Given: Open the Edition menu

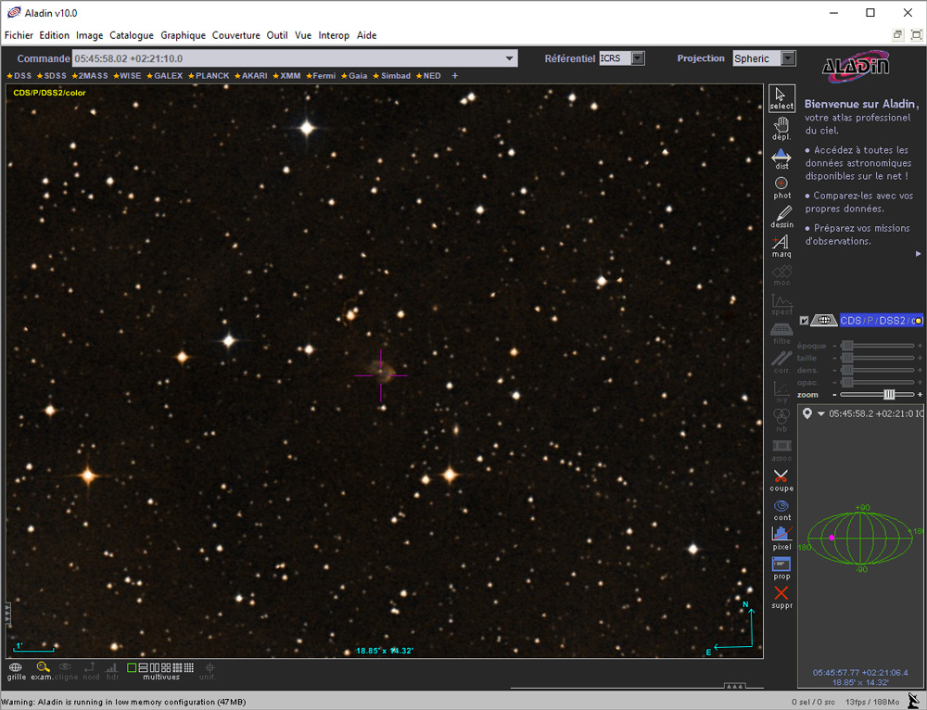Looking at the screenshot, I should click(55, 35).
